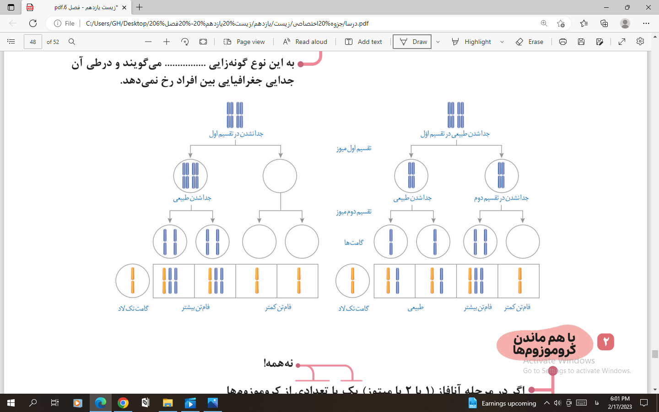
Task: Click the page number field showing 48
Action: [x=33, y=42]
